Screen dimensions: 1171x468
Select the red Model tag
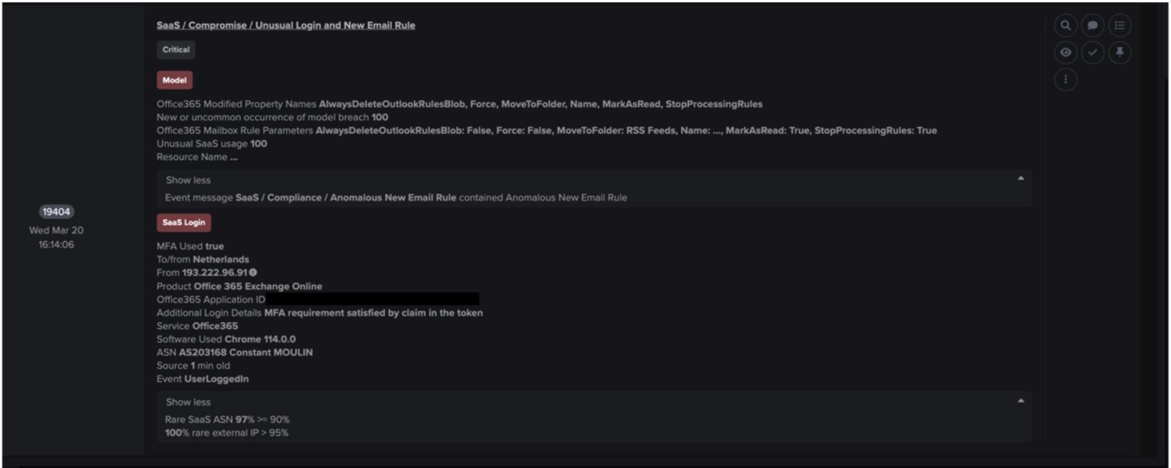pyautogui.click(x=174, y=80)
